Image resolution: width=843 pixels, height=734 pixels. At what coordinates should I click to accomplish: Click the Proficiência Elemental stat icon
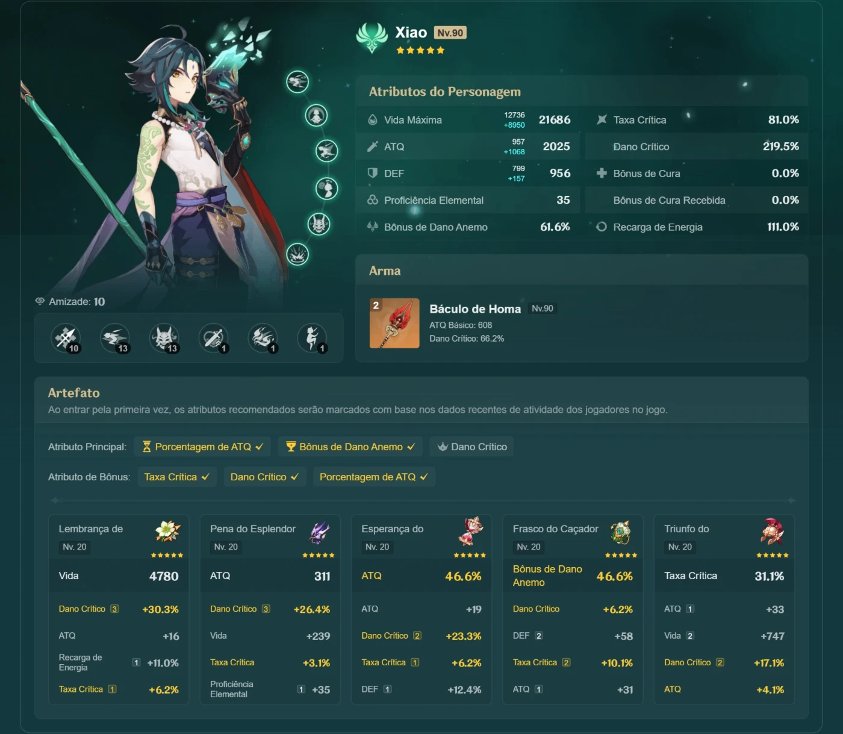coord(373,200)
